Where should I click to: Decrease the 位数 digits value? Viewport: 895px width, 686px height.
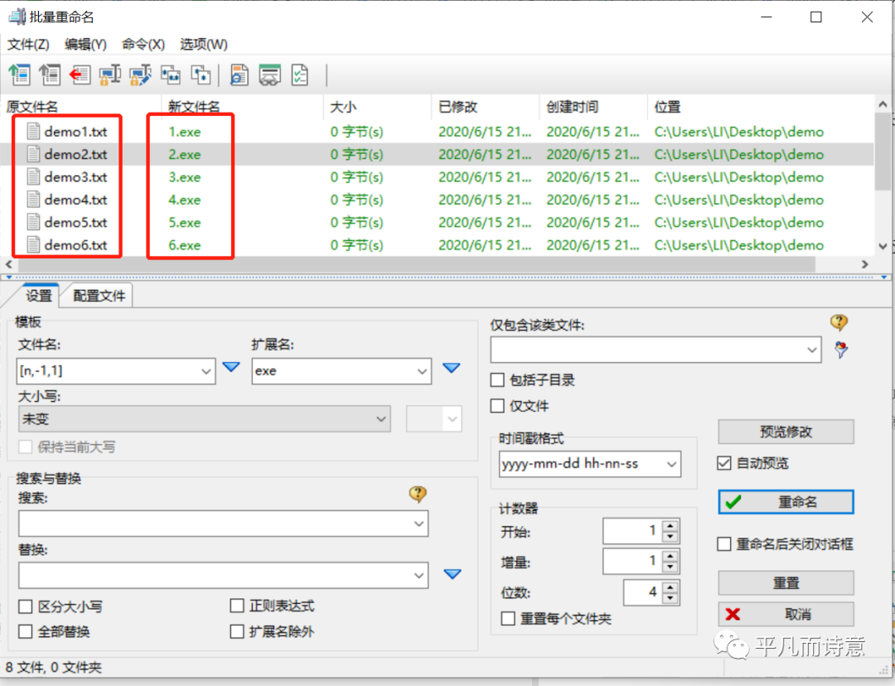pos(670,597)
